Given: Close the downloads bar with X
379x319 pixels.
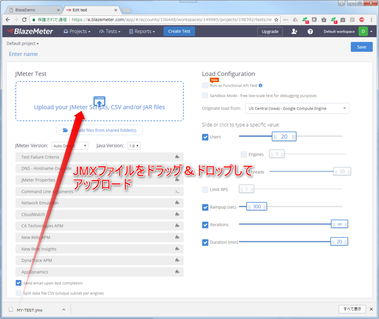Looking at the screenshot, I should pyautogui.click(x=371, y=309).
